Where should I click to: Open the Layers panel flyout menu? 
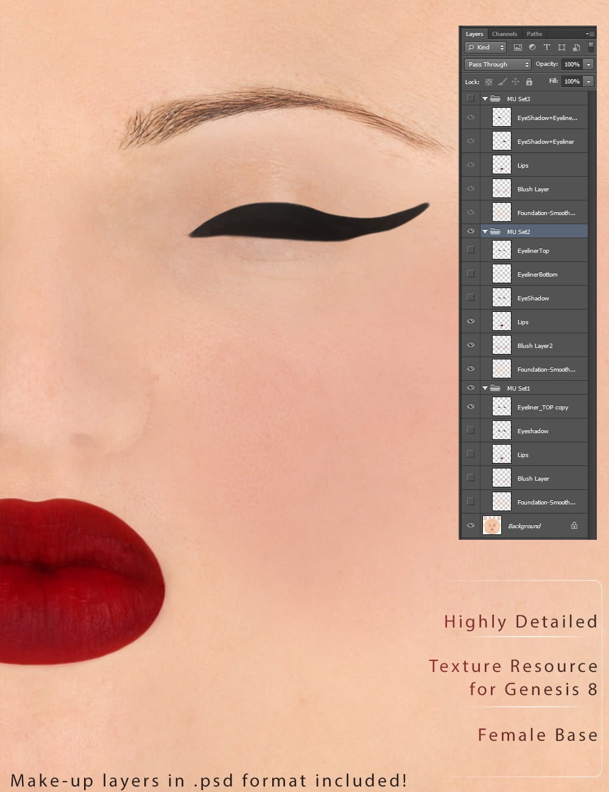589,34
